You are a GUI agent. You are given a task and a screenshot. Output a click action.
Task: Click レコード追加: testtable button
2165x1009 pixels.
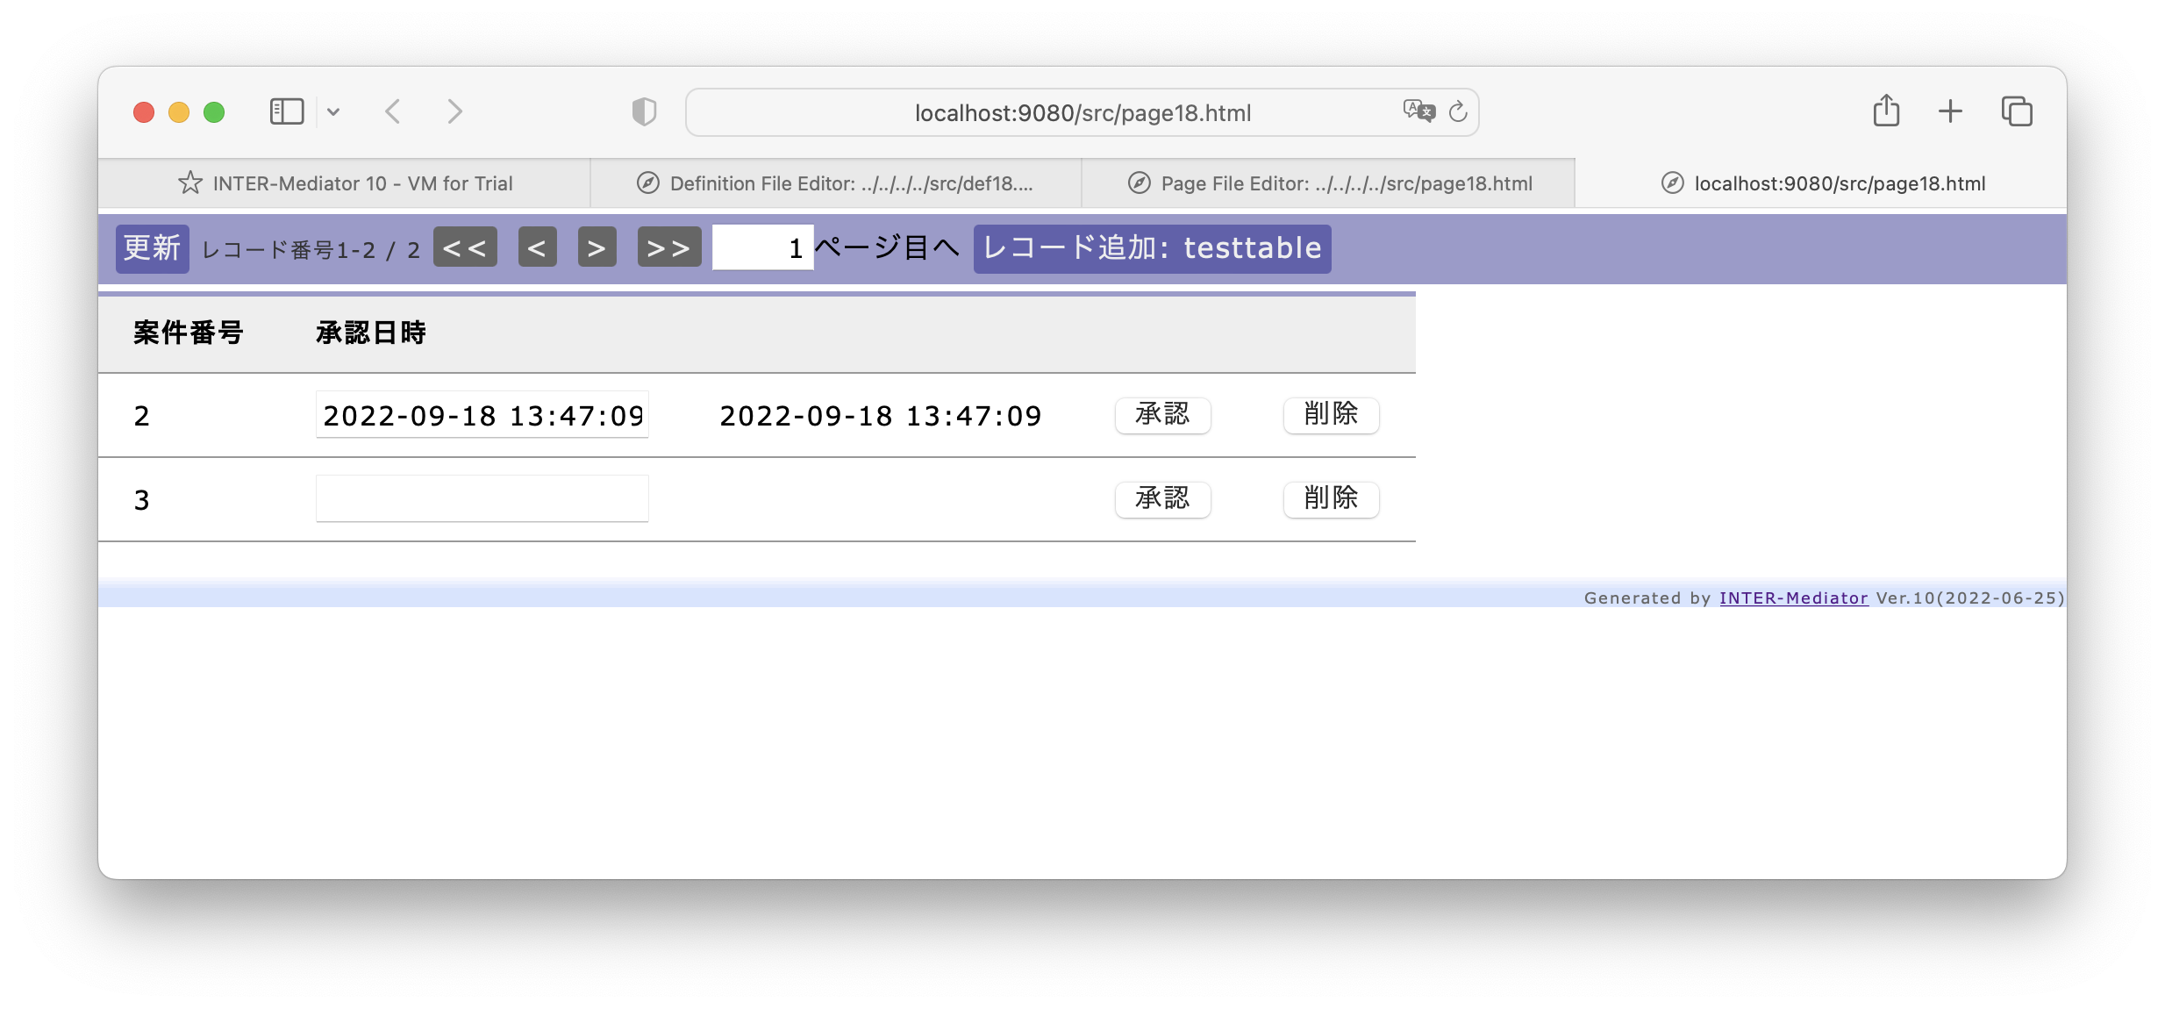point(1152,248)
